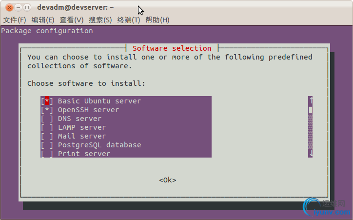Open the 终端(T) menu
Screen dimensions: 353x220
[x=129, y=20]
